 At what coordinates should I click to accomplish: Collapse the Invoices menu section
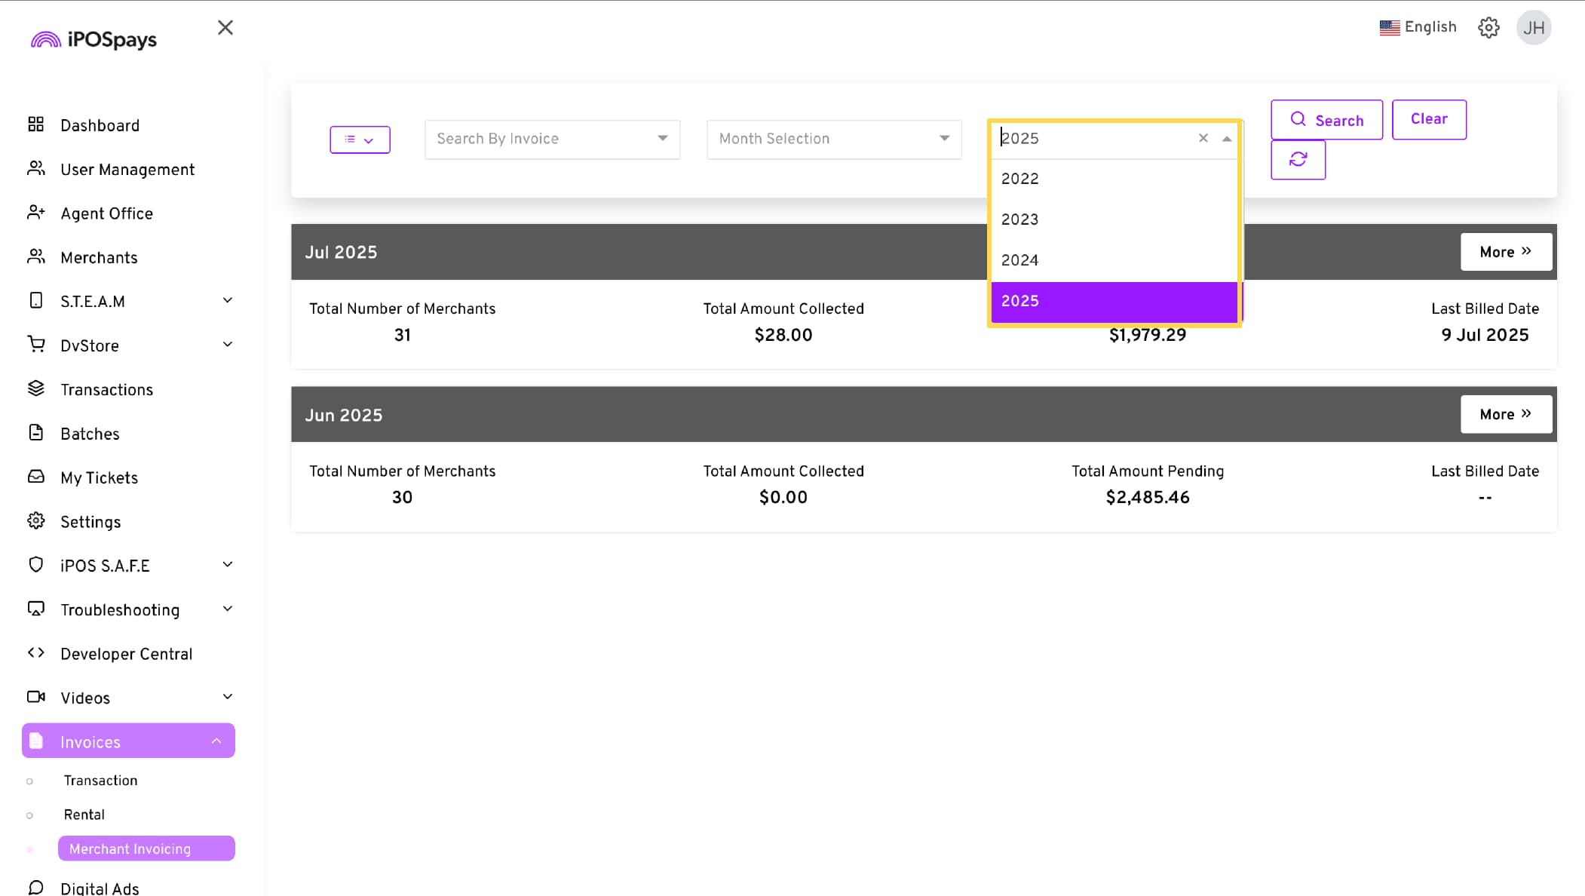coord(216,741)
